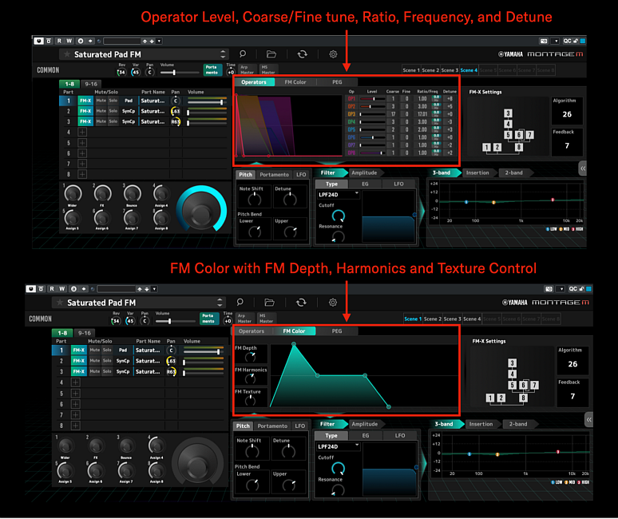Add a part in slot 8, FM Color-view window
Viewport: 618px width, 519px height.
[x=75, y=426]
